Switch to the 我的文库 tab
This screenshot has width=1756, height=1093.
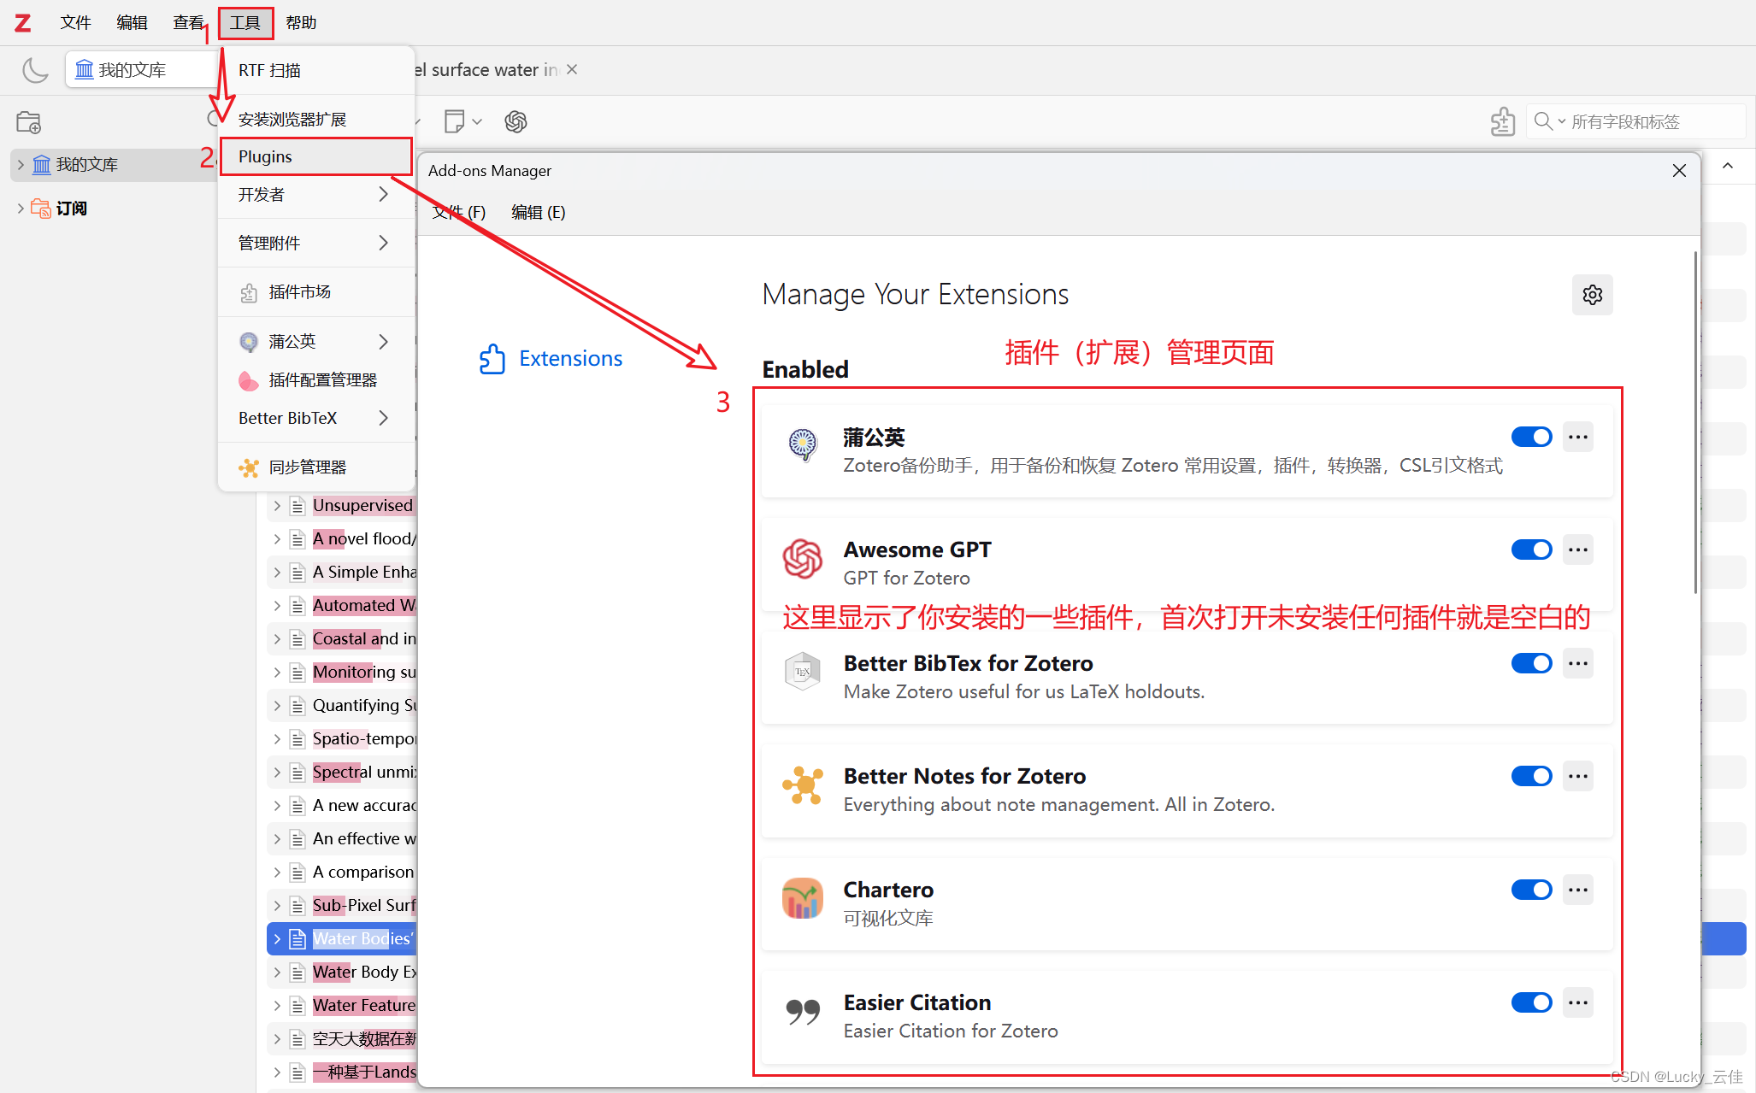coord(142,70)
